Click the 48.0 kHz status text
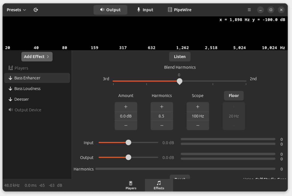 [x=12, y=185]
